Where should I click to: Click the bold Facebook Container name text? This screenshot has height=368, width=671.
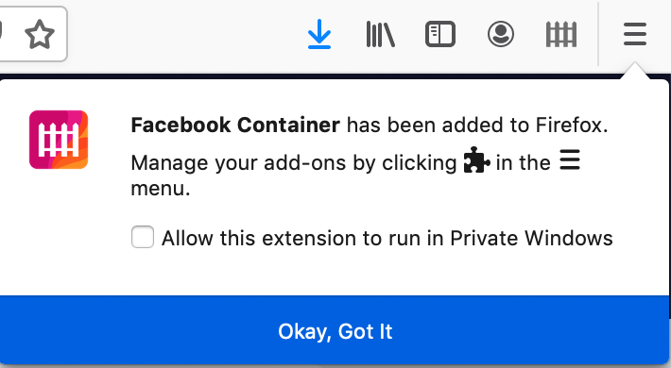235,125
